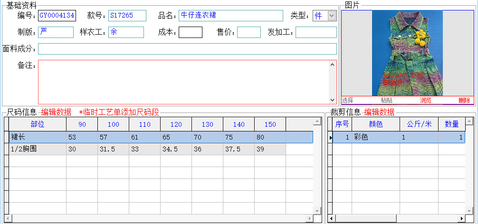This screenshot has width=478, height=224.
Task: Click the 70 cell in 裙长 row
Action: pos(208,137)
